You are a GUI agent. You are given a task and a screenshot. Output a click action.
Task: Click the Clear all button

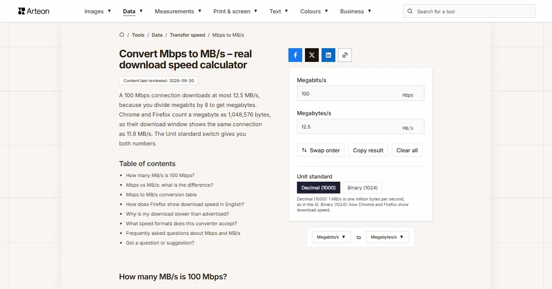pyautogui.click(x=407, y=150)
